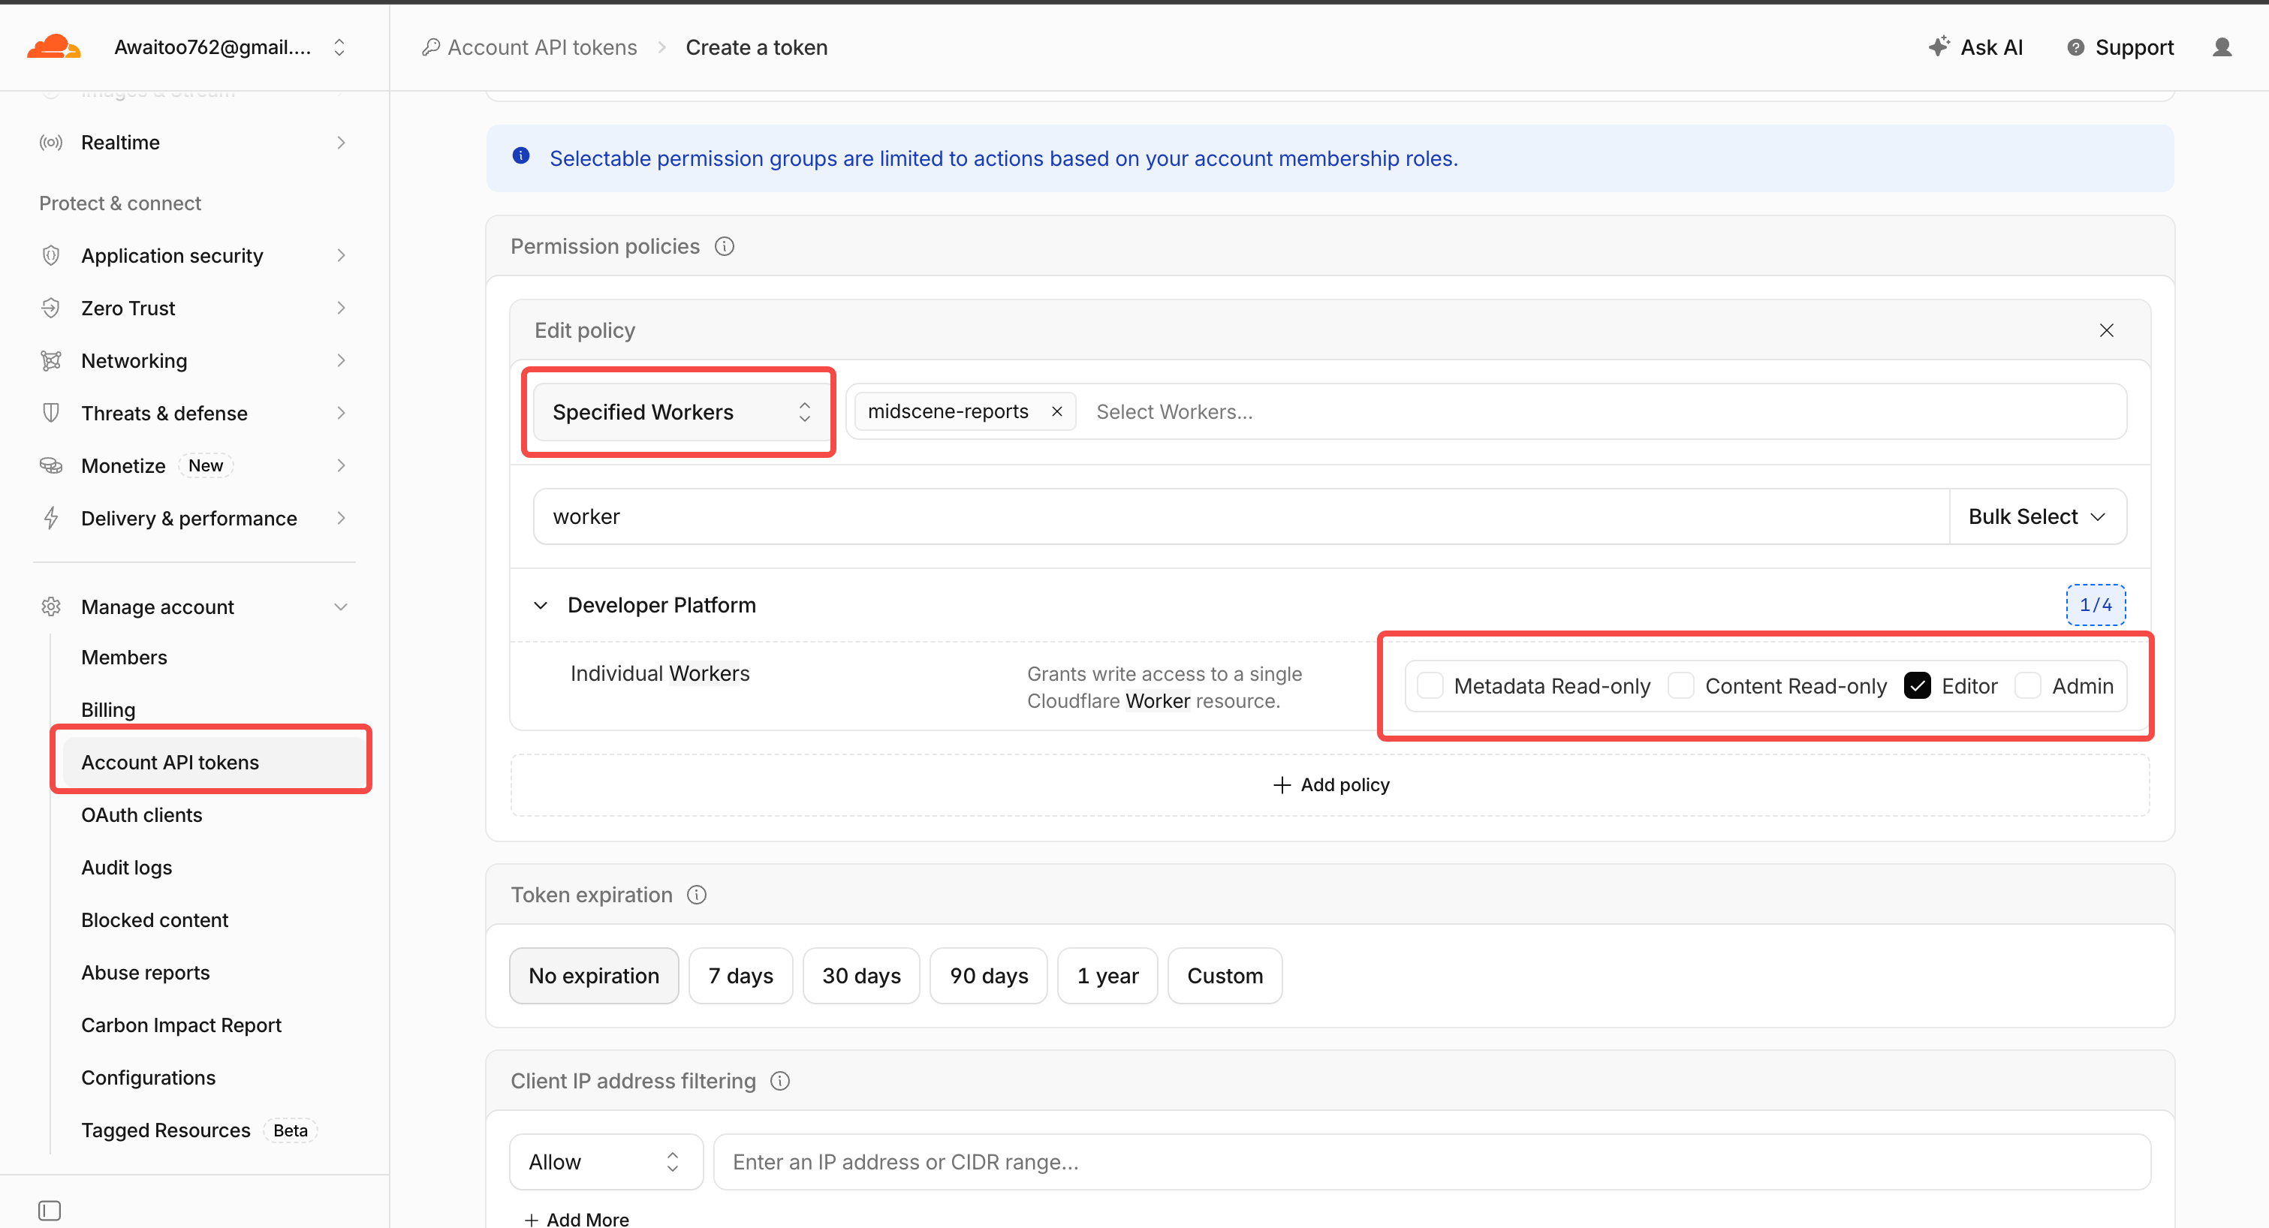Click the Support question mark icon
Viewport: 2269px width, 1228px height.
click(x=2075, y=47)
